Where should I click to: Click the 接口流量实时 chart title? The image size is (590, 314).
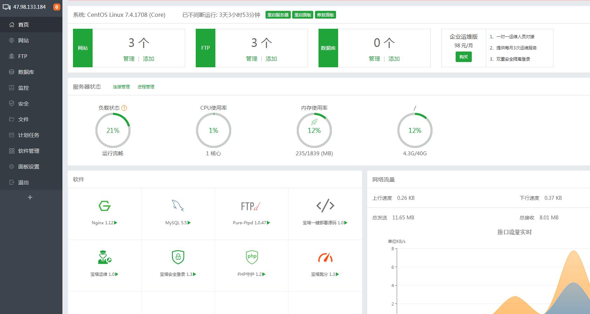pyautogui.click(x=515, y=232)
